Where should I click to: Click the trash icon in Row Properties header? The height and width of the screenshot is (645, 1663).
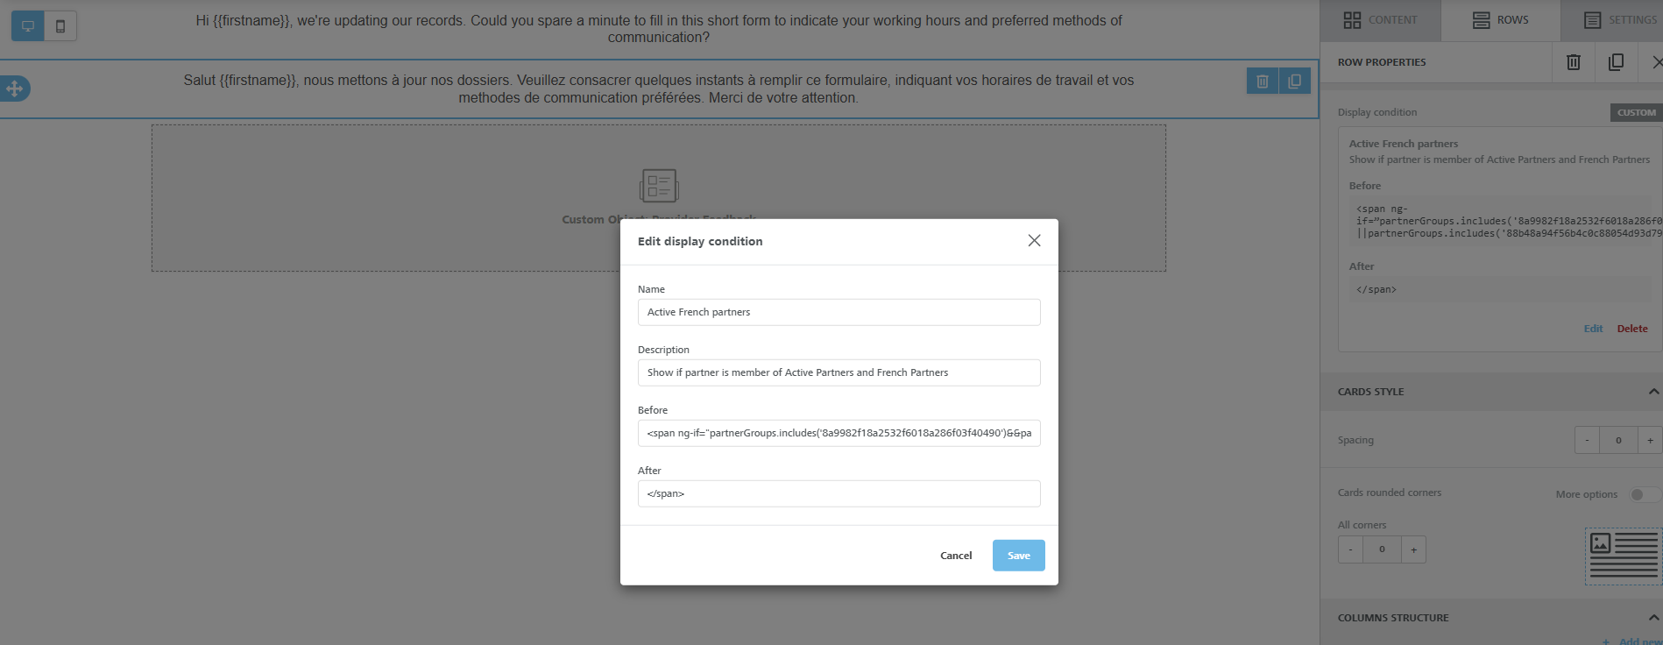pos(1573,61)
